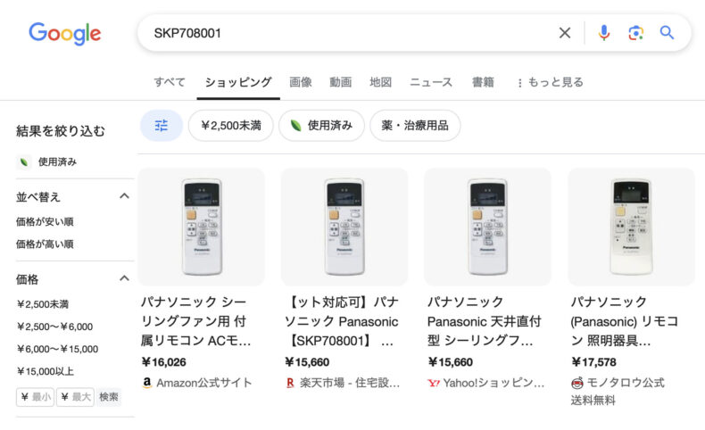Switch to the 画像 tab
This screenshot has height=430, width=705.
(x=301, y=82)
